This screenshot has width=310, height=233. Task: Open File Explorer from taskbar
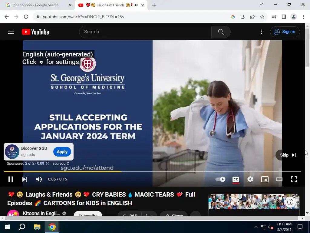tap(37, 227)
